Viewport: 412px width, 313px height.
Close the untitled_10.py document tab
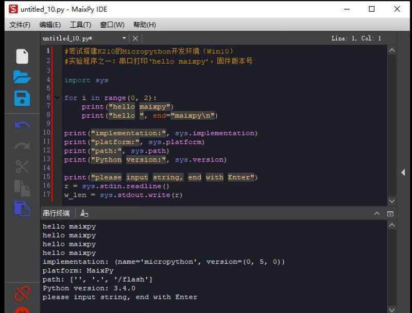[x=135, y=39]
